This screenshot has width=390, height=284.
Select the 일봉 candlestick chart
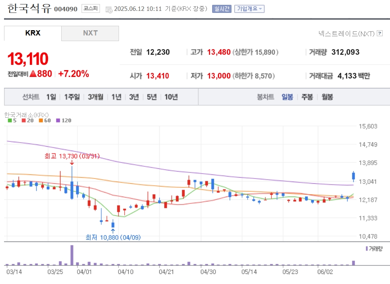click(287, 97)
